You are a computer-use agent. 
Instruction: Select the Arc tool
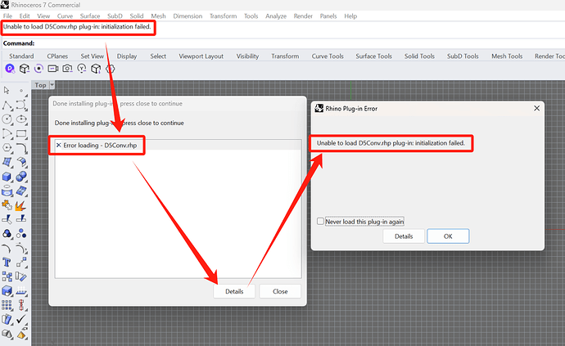tap(7, 133)
